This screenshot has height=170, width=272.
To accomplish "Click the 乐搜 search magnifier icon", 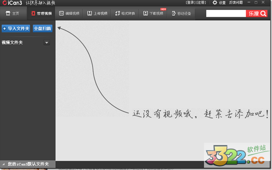I will 263,14.
